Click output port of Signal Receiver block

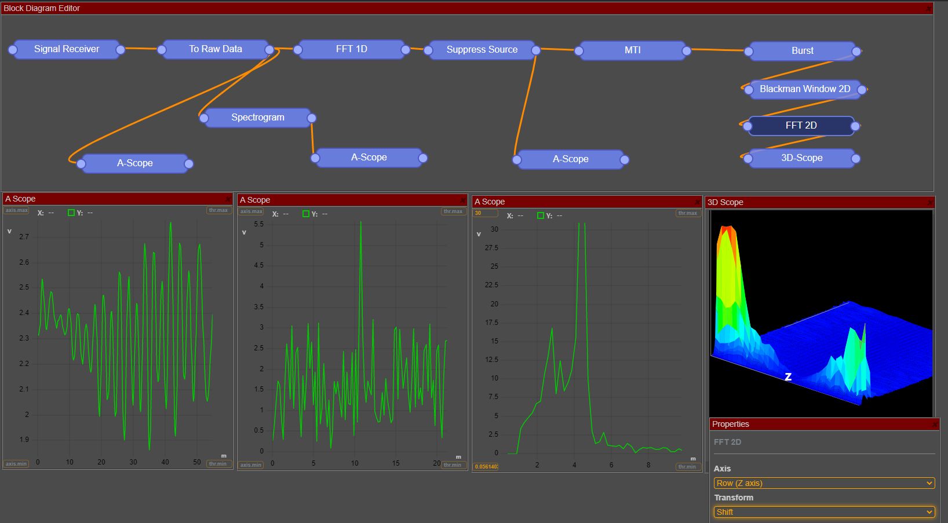[121, 50]
